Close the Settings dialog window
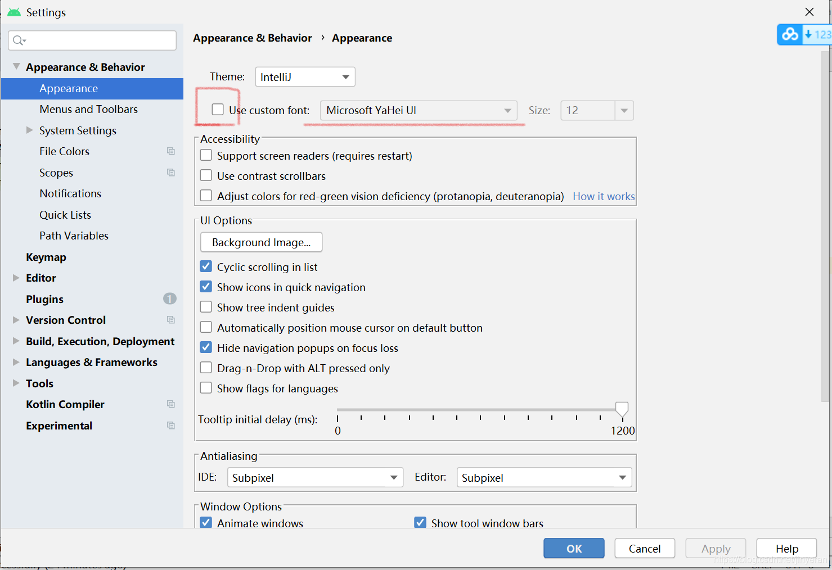This screenshot has width=832, height=570. tap(809, 12)
